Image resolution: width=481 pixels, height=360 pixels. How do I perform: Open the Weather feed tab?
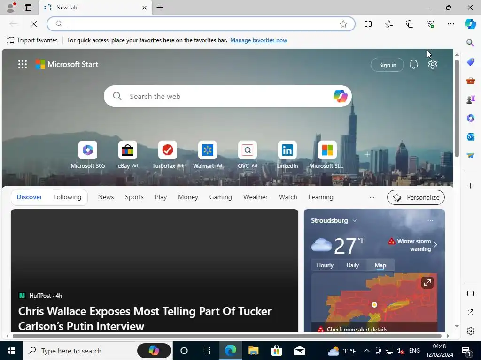pos(255,197)
